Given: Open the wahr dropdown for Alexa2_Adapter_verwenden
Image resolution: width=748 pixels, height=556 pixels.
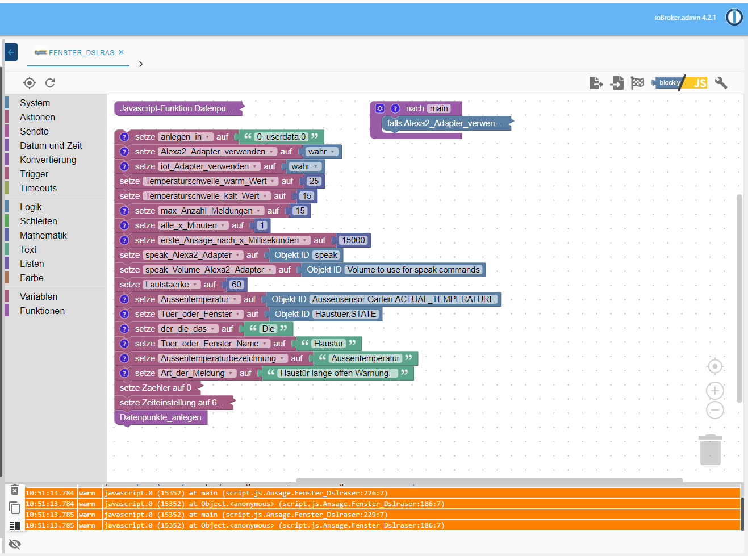Looking at the screenshot, I should pos(322,152).
